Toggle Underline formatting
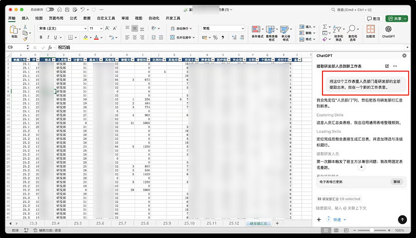 pyautogui.click(x=55, y=37)
